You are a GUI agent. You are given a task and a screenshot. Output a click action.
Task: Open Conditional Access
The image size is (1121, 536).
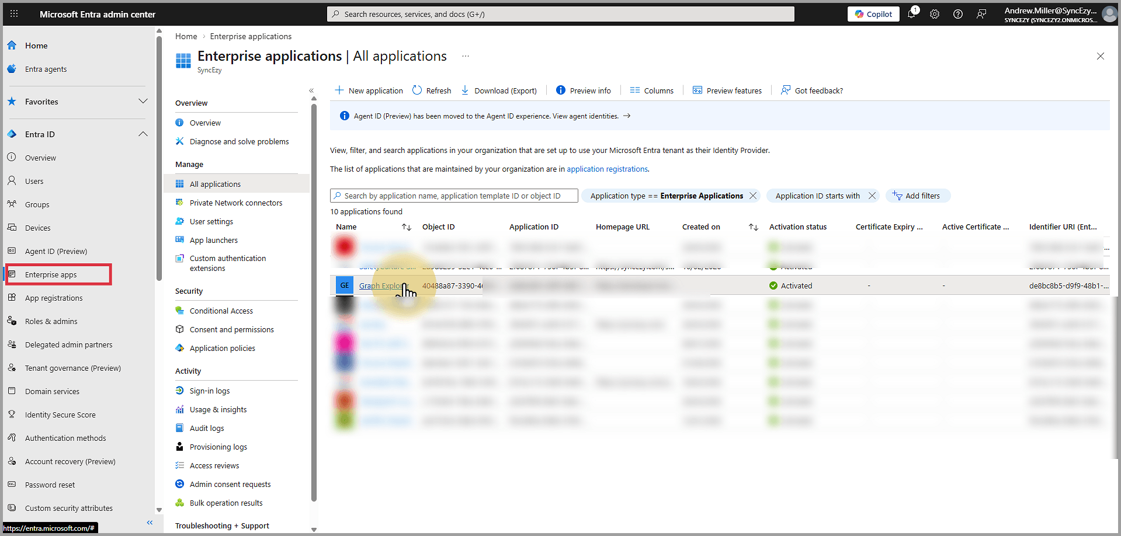221,311
